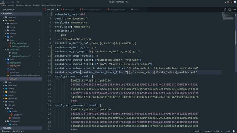The height and width of the screenshot is (133, 237).
Task: Click the line and column indicator
Action: (196, 132)
